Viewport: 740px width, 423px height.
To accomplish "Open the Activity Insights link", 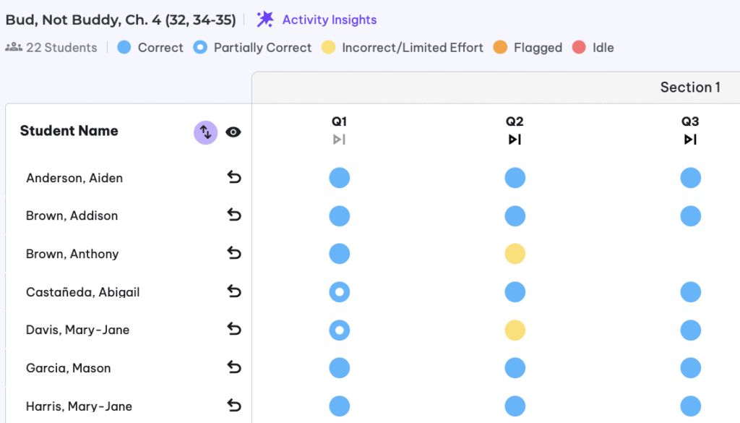I will (x=329, y=20).
